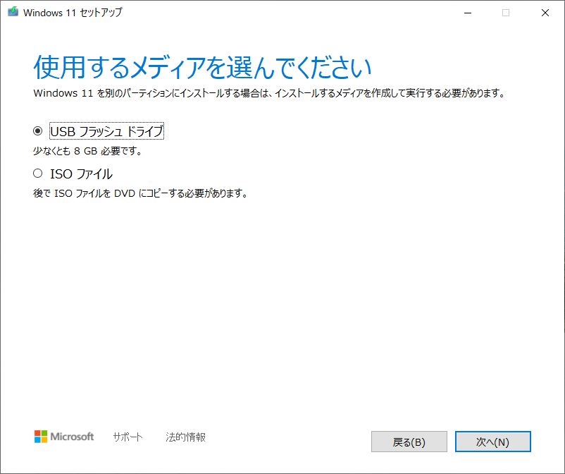565x474 pixels.
Task: Click the ISO DVD コピー description text
Action: 140,193
